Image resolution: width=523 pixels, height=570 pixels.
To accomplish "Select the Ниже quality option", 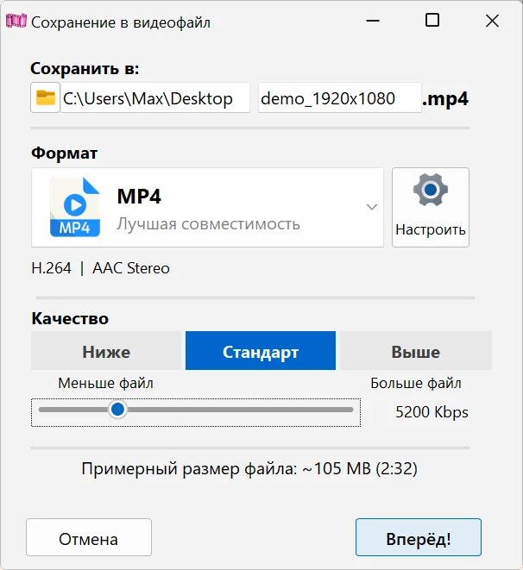I will (106, 350).
